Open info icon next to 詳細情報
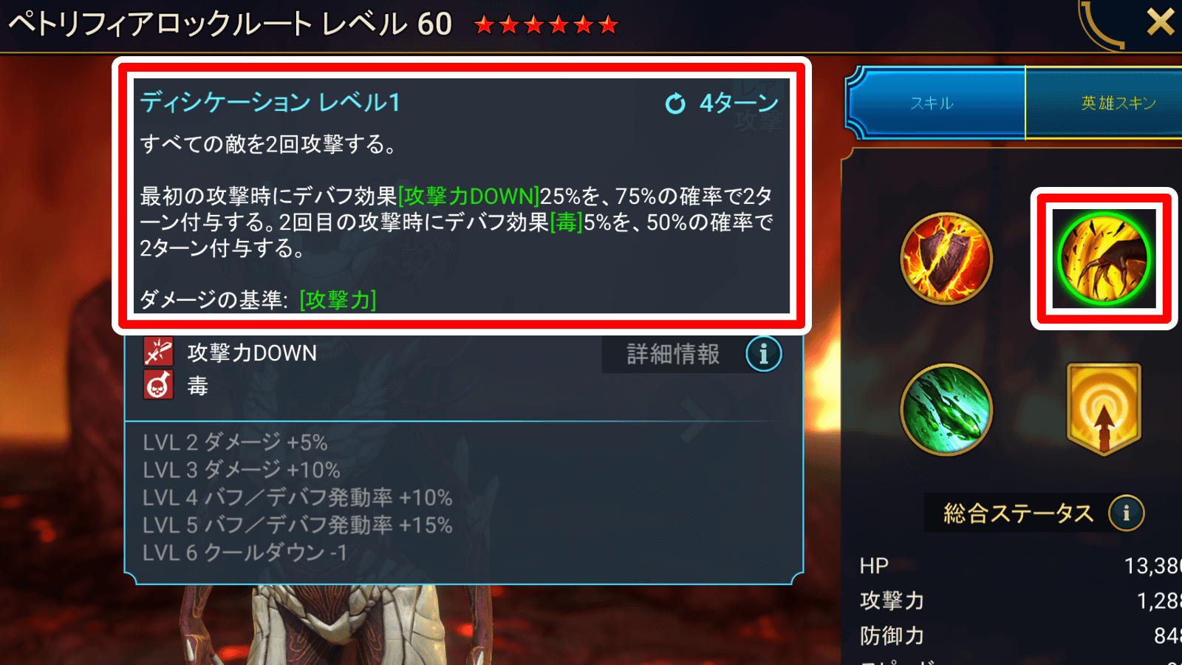1182x665 pixels. [763, 354]
